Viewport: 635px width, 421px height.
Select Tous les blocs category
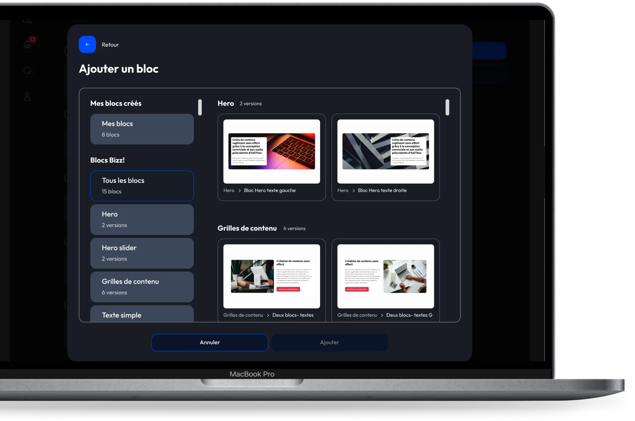point(142,186)
